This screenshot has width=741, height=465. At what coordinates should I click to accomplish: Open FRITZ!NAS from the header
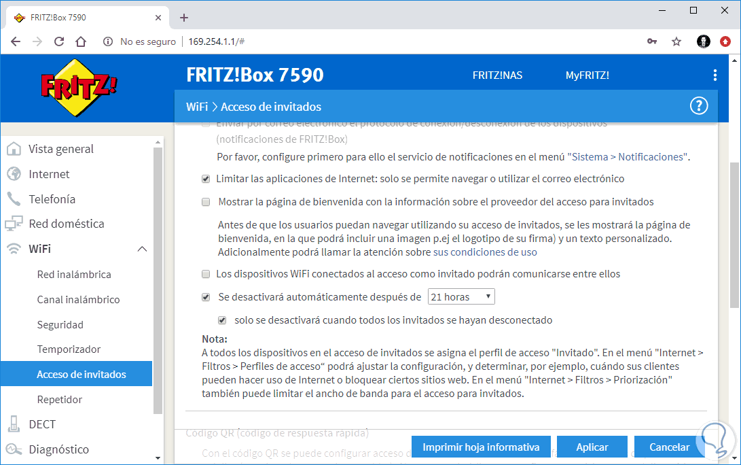[x=498, y=75]
